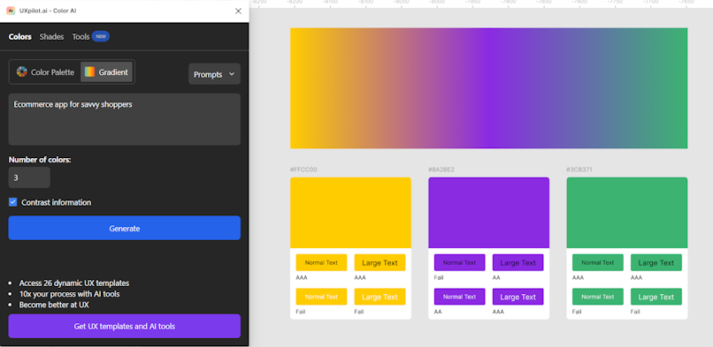The height and width of the screenshot is (347, 713).
Task: Close the UXpilot Color AI plugin window
Action: [x=238, y=11]
